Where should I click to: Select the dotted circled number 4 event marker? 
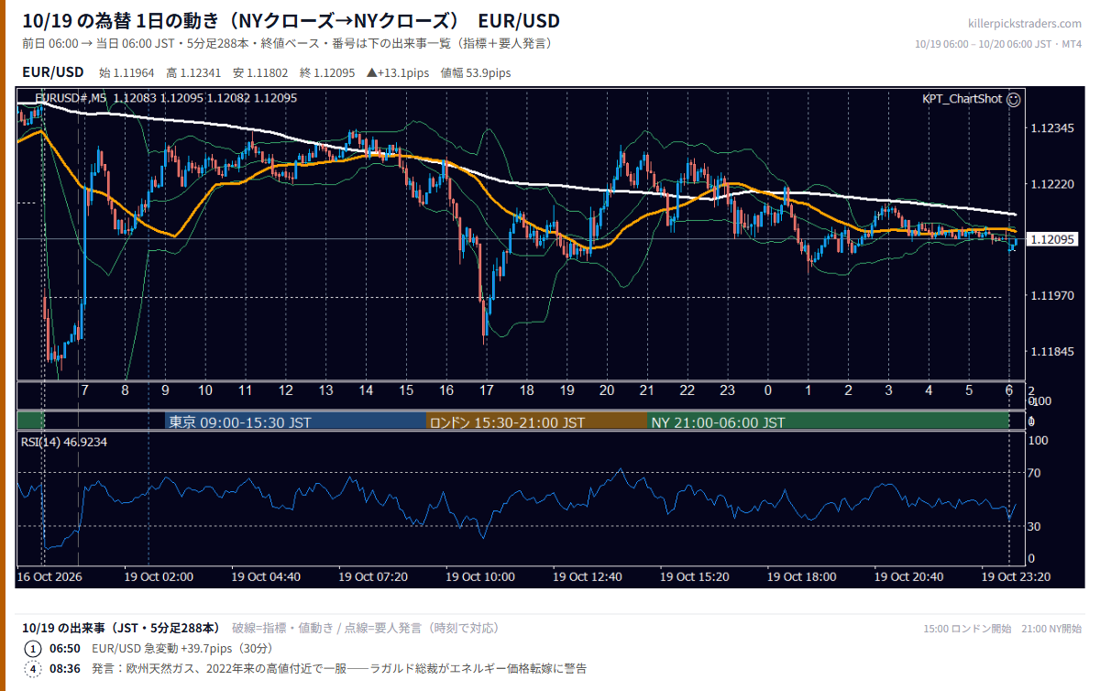tap(33, 668)
